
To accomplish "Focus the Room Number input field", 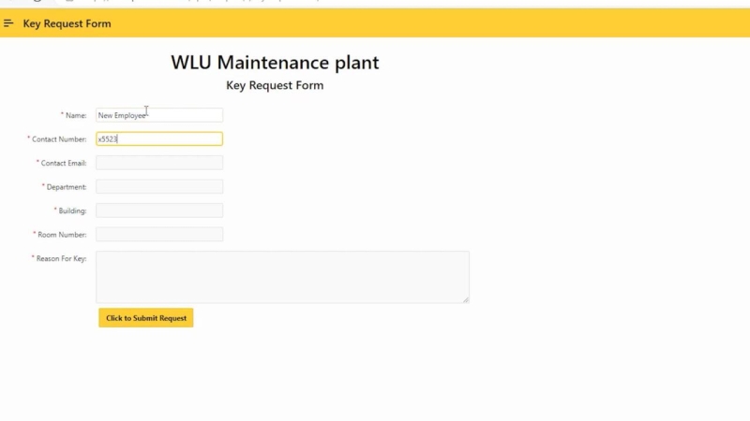I will (159, 234).
